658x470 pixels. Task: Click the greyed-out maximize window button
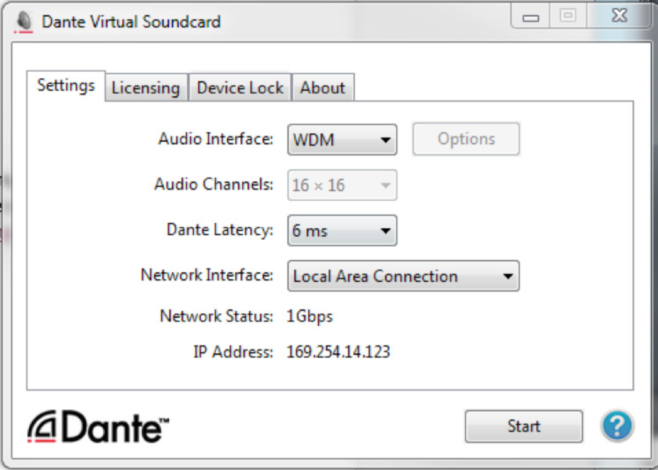coord(568,16)
